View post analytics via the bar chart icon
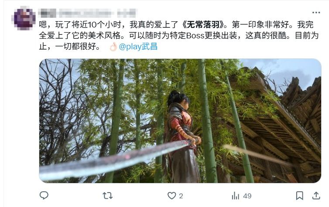This screenshot has height=207, width=329. pyautogui.click(x=236, y=196)
